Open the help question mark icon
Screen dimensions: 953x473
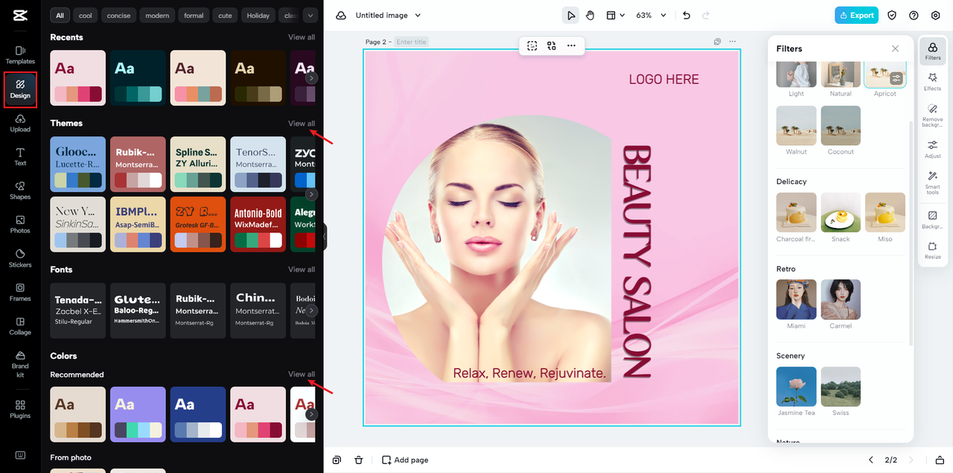pyautogui.click(x=914, y=15)
